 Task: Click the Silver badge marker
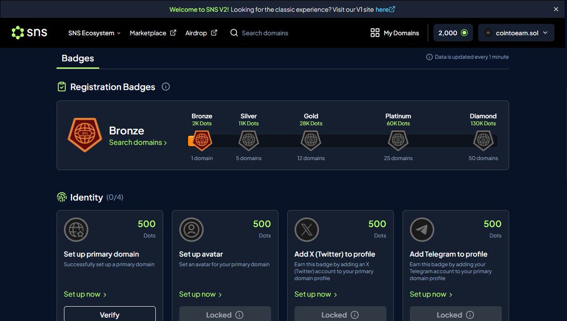click(248, 140)
